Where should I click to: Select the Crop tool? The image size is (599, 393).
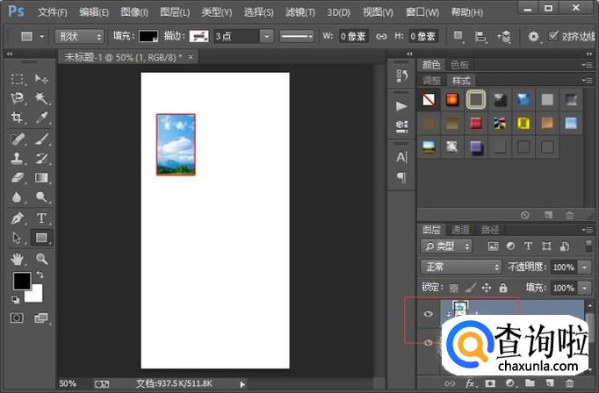17,118
